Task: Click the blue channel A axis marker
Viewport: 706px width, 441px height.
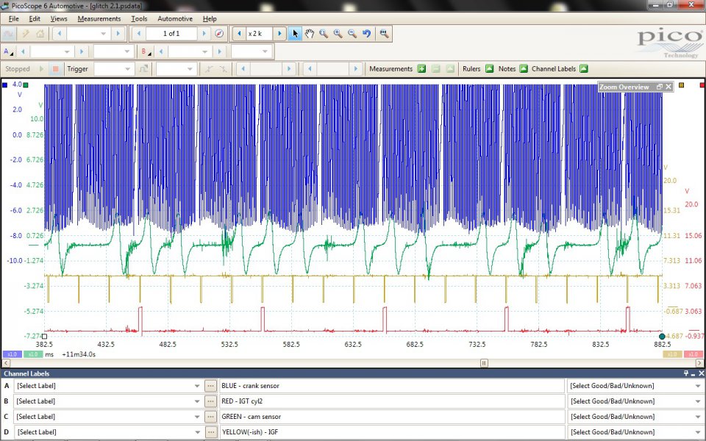Action: (x=4, y=85)
